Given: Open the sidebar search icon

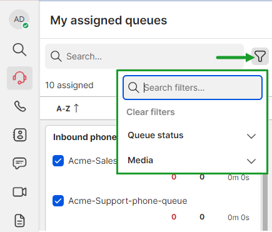Looking at the screenshot, I should point(19,49).
